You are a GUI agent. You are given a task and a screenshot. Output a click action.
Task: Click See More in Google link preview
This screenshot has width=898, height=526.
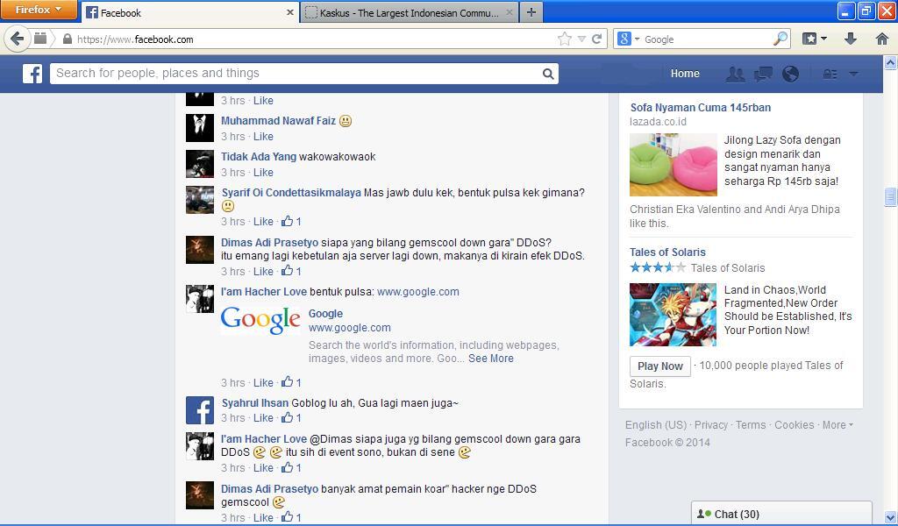491,359
